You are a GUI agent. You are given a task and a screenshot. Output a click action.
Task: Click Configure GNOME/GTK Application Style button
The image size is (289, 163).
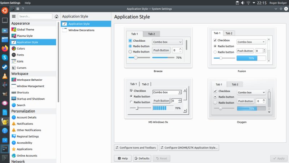pos(189,147)
